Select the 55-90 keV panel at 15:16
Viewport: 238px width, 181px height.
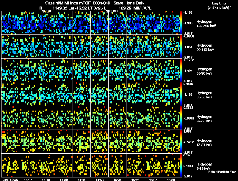pos(135,70)
